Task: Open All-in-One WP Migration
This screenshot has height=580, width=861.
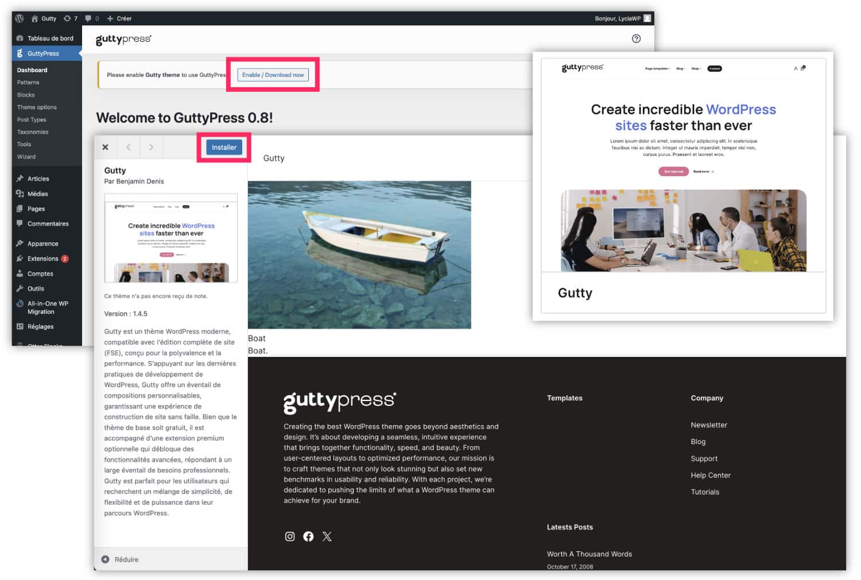Action: coord(47,307)
